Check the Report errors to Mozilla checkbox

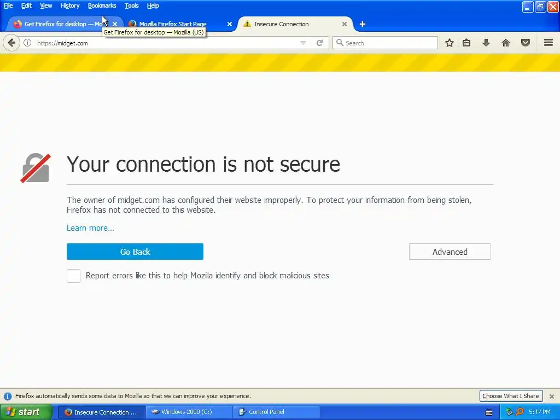pyautogui.click(x=74, y=276)
